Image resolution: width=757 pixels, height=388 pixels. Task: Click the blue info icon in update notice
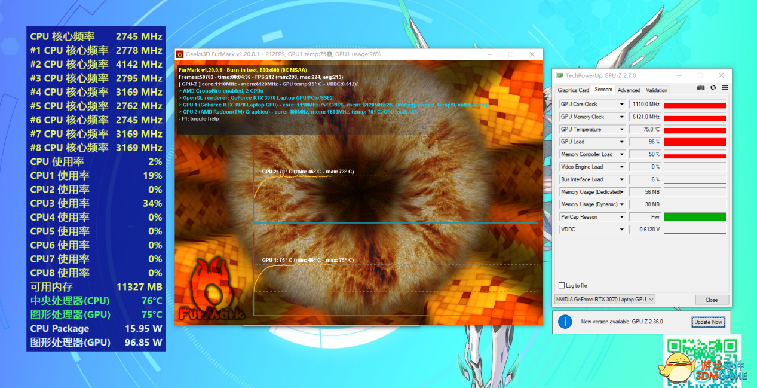pyautogui.click(x=565, y=322)
